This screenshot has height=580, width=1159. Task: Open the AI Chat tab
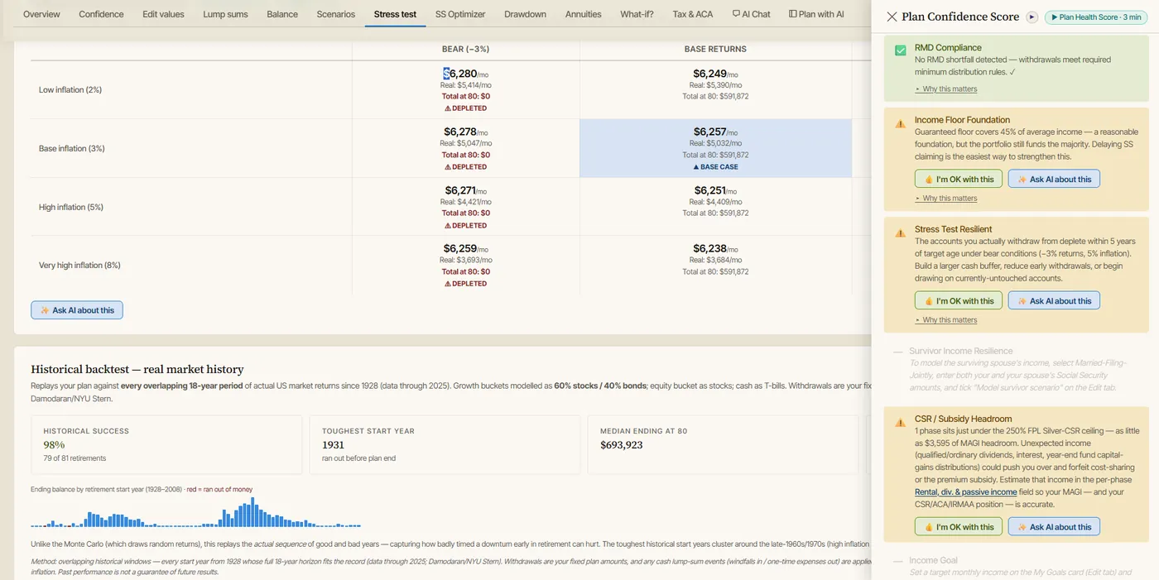pyautogui.click(x=751, y=14)
